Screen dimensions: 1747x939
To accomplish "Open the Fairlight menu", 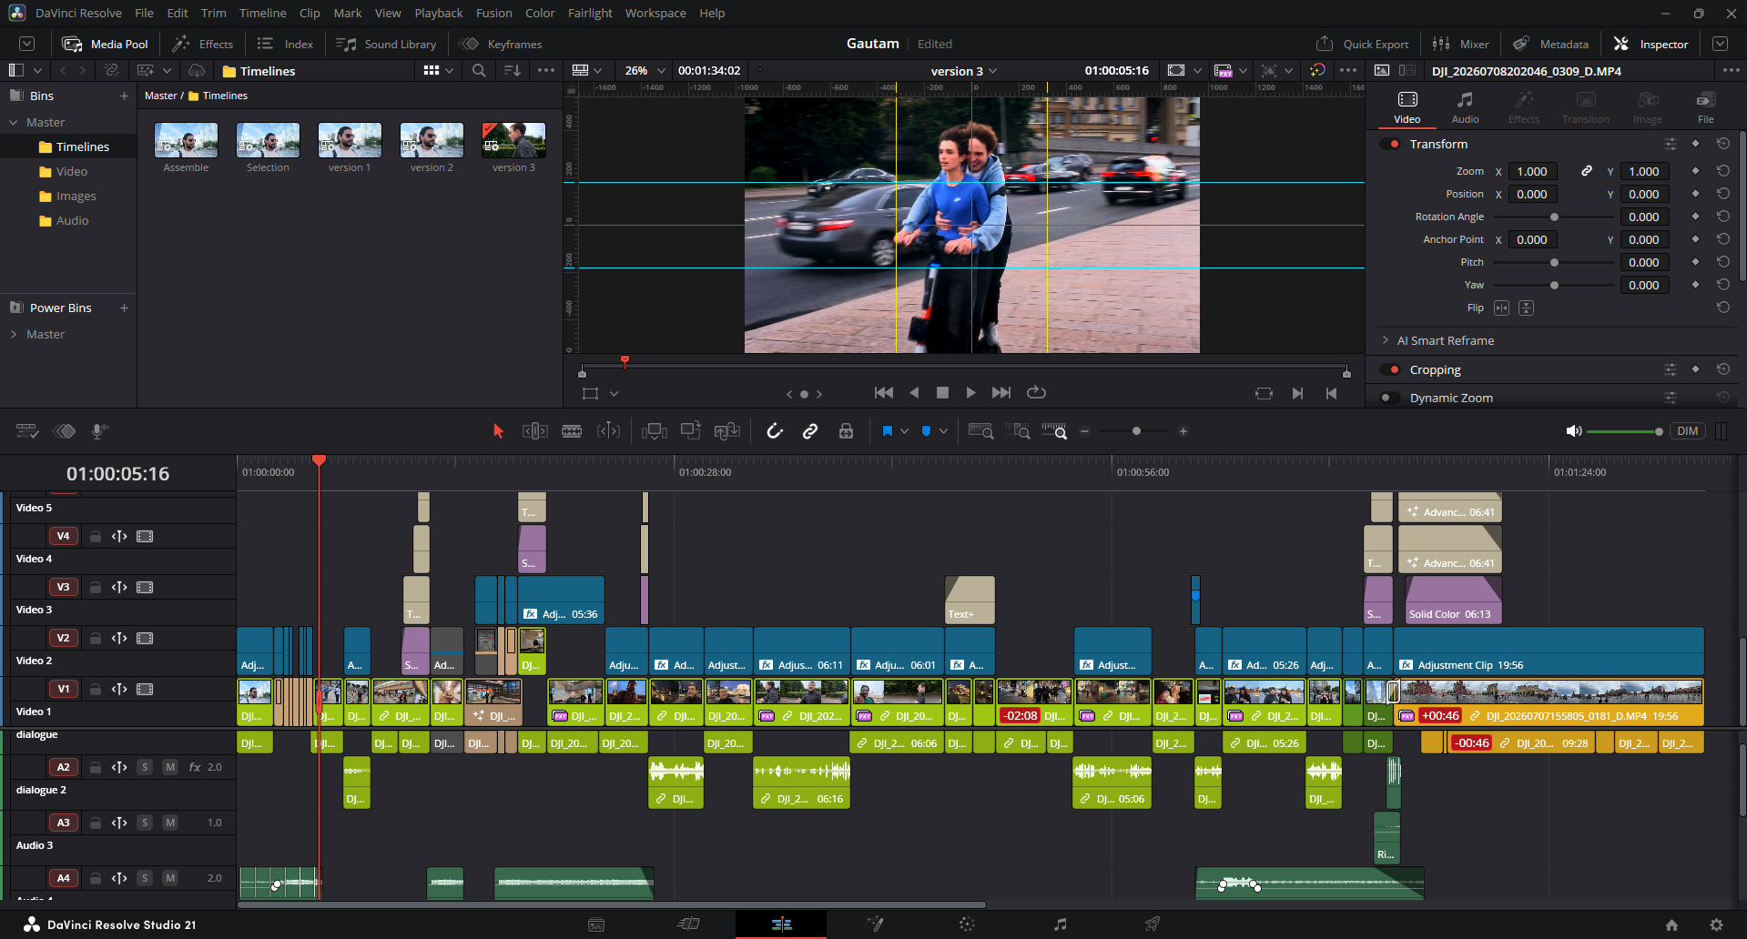I will coord(590,13).
